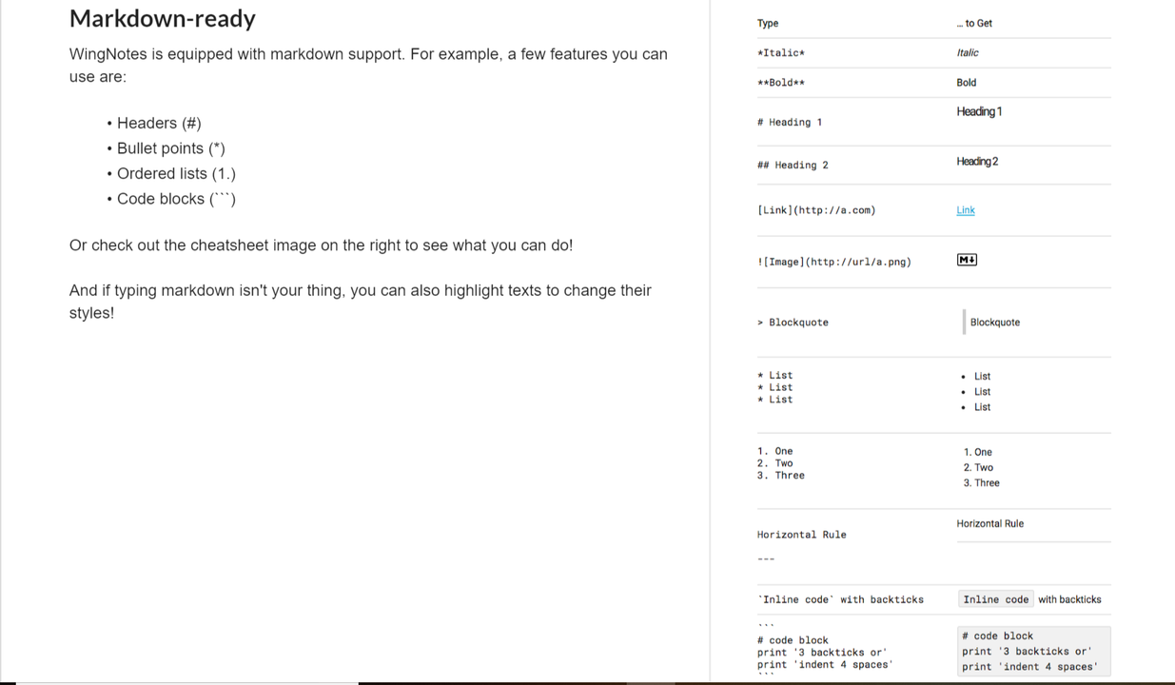Screen dimensions: 1175x685
Task: Click the '... to Get' column header
Action: click(x=974, y=24)
